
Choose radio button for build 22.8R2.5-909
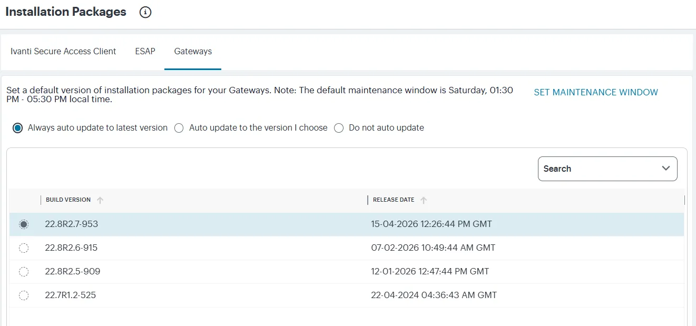pyautogui.click(x=24, y=272)
